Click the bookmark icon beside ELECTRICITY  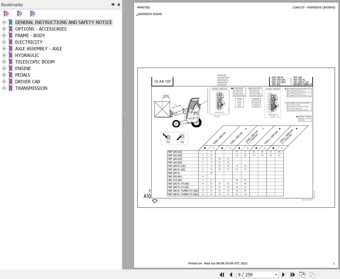point(10,42)
